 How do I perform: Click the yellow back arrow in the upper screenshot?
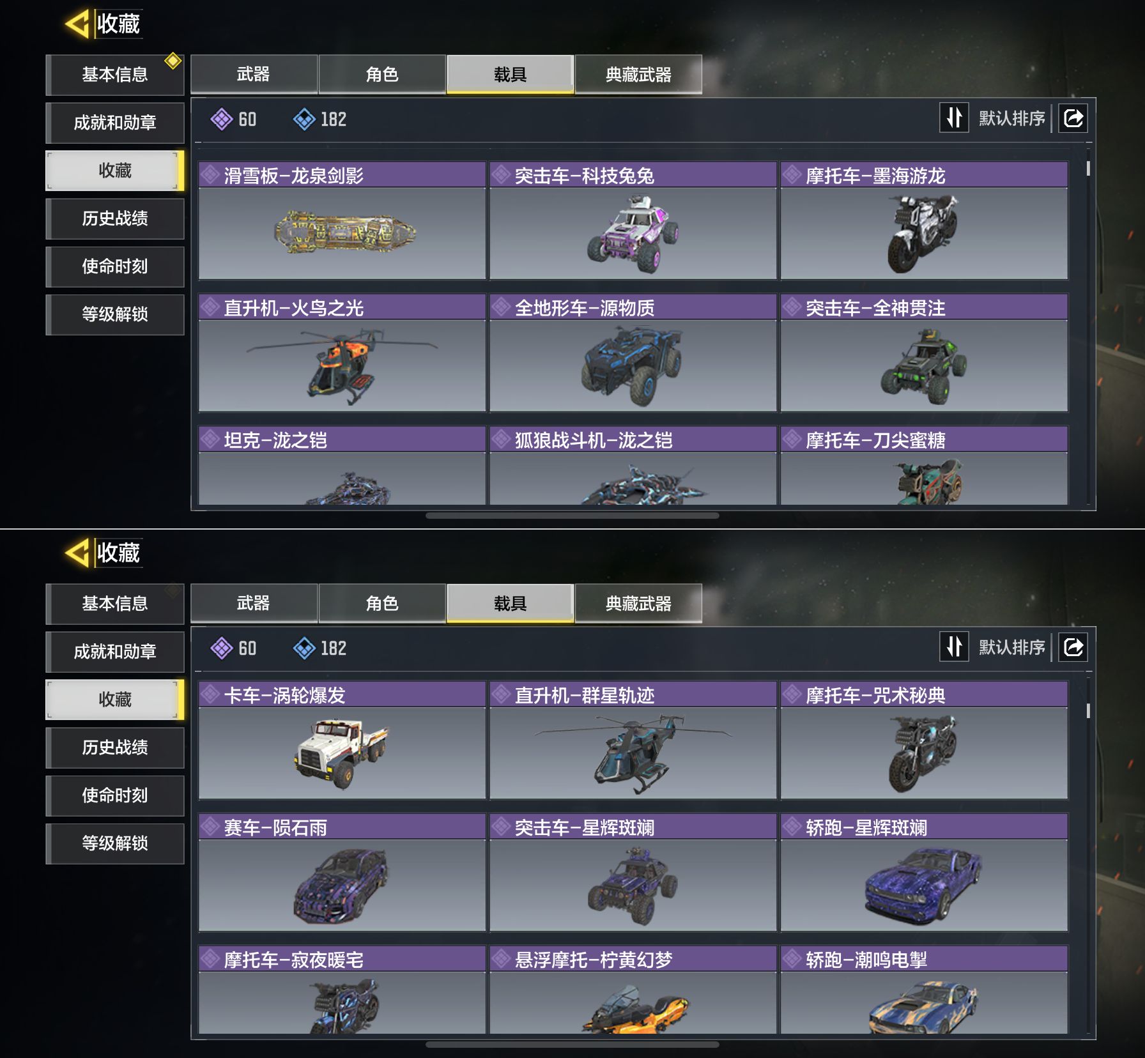point(77,24)
